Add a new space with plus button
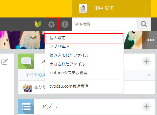 pos(146,61)
